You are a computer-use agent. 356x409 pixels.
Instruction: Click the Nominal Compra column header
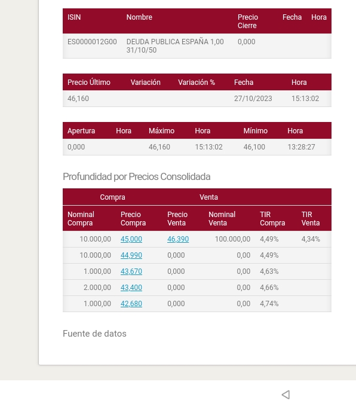81,219
